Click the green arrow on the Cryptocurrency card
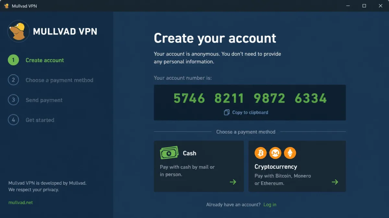 (335, 182)
